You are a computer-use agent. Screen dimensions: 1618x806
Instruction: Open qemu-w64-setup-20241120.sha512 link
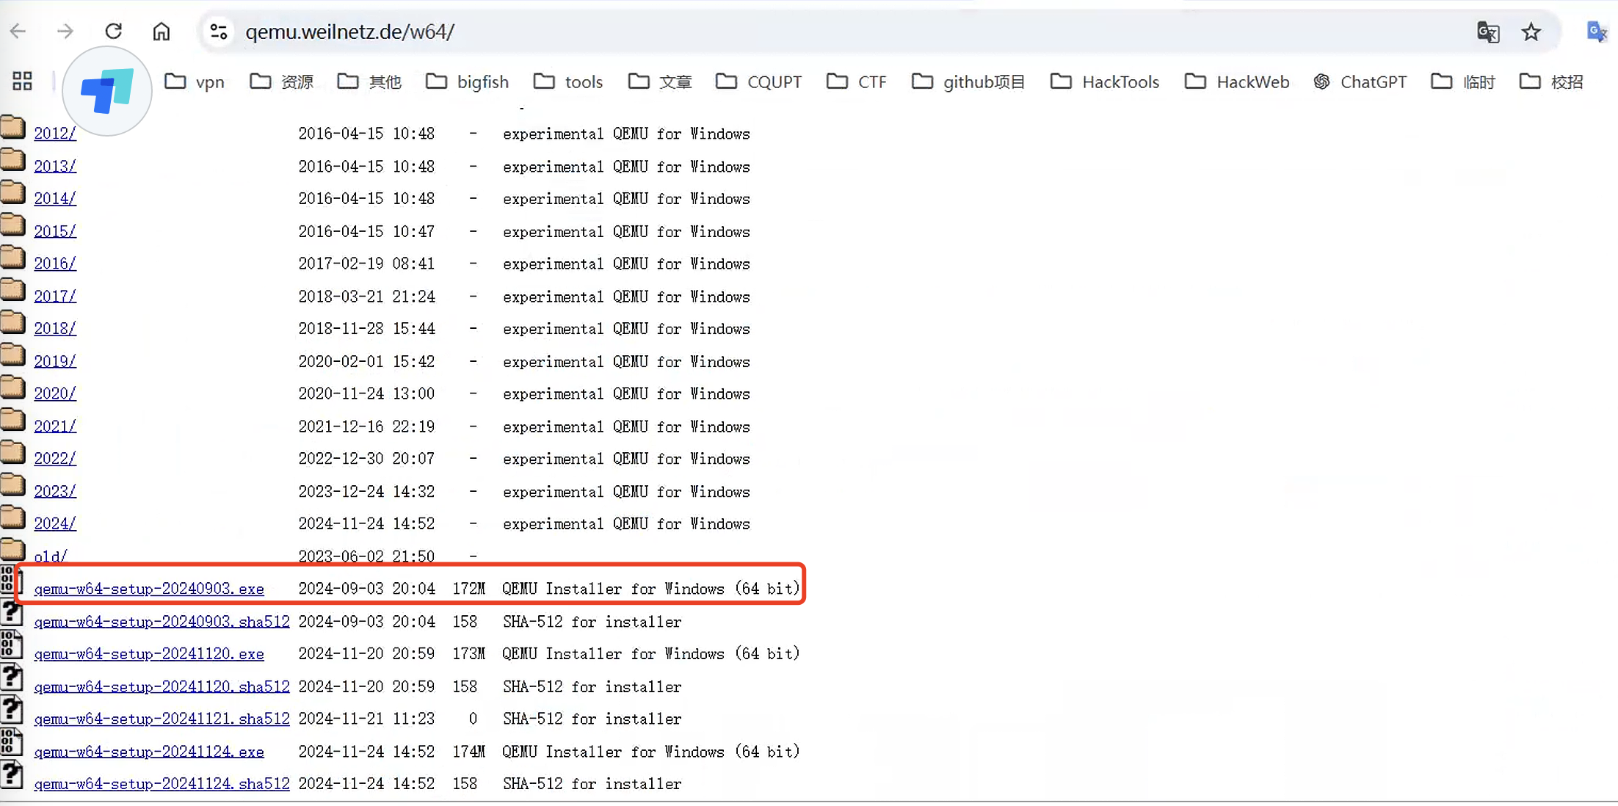pyautogui.click(x=162, y=686)
